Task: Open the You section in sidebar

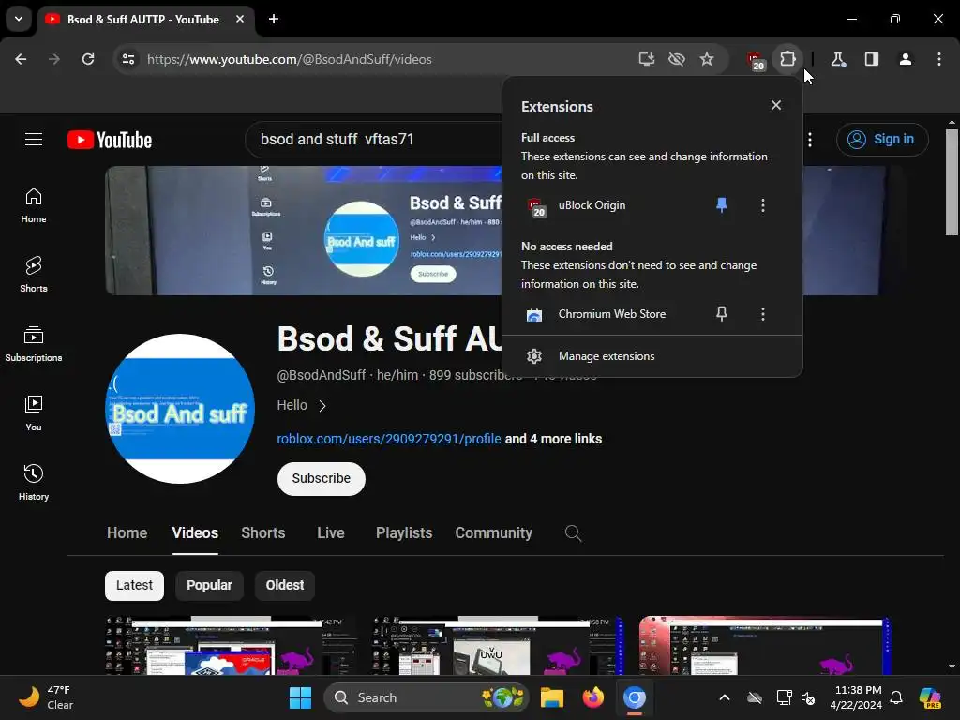Action: 34,413
